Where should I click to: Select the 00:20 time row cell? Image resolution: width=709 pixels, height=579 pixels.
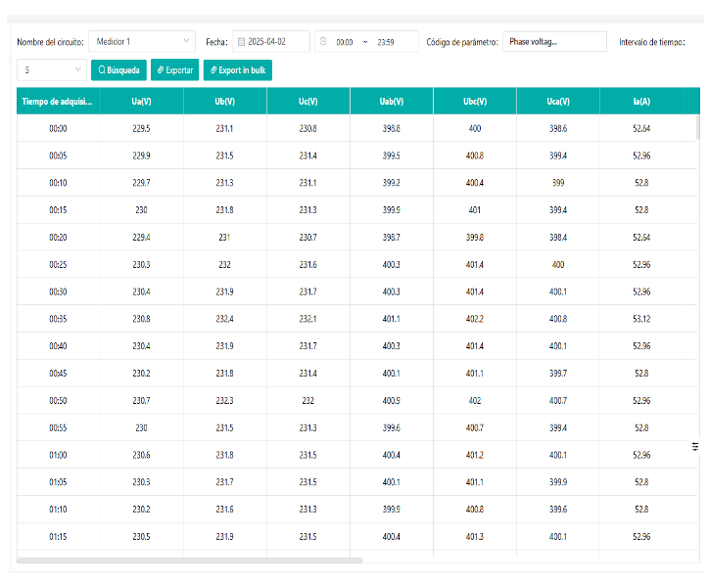point(58,237)
